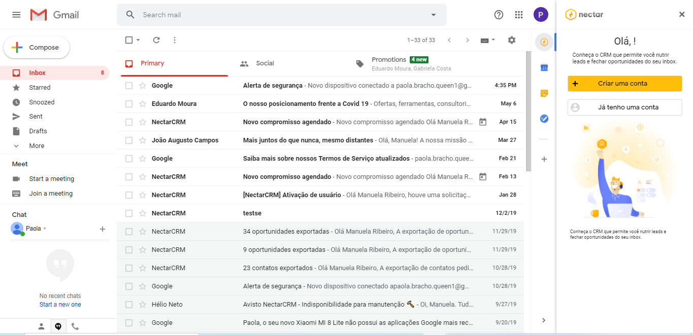Click the Compose button
Image resolution: width=693 pixels, height=335 pixels.
coord(37,48)
